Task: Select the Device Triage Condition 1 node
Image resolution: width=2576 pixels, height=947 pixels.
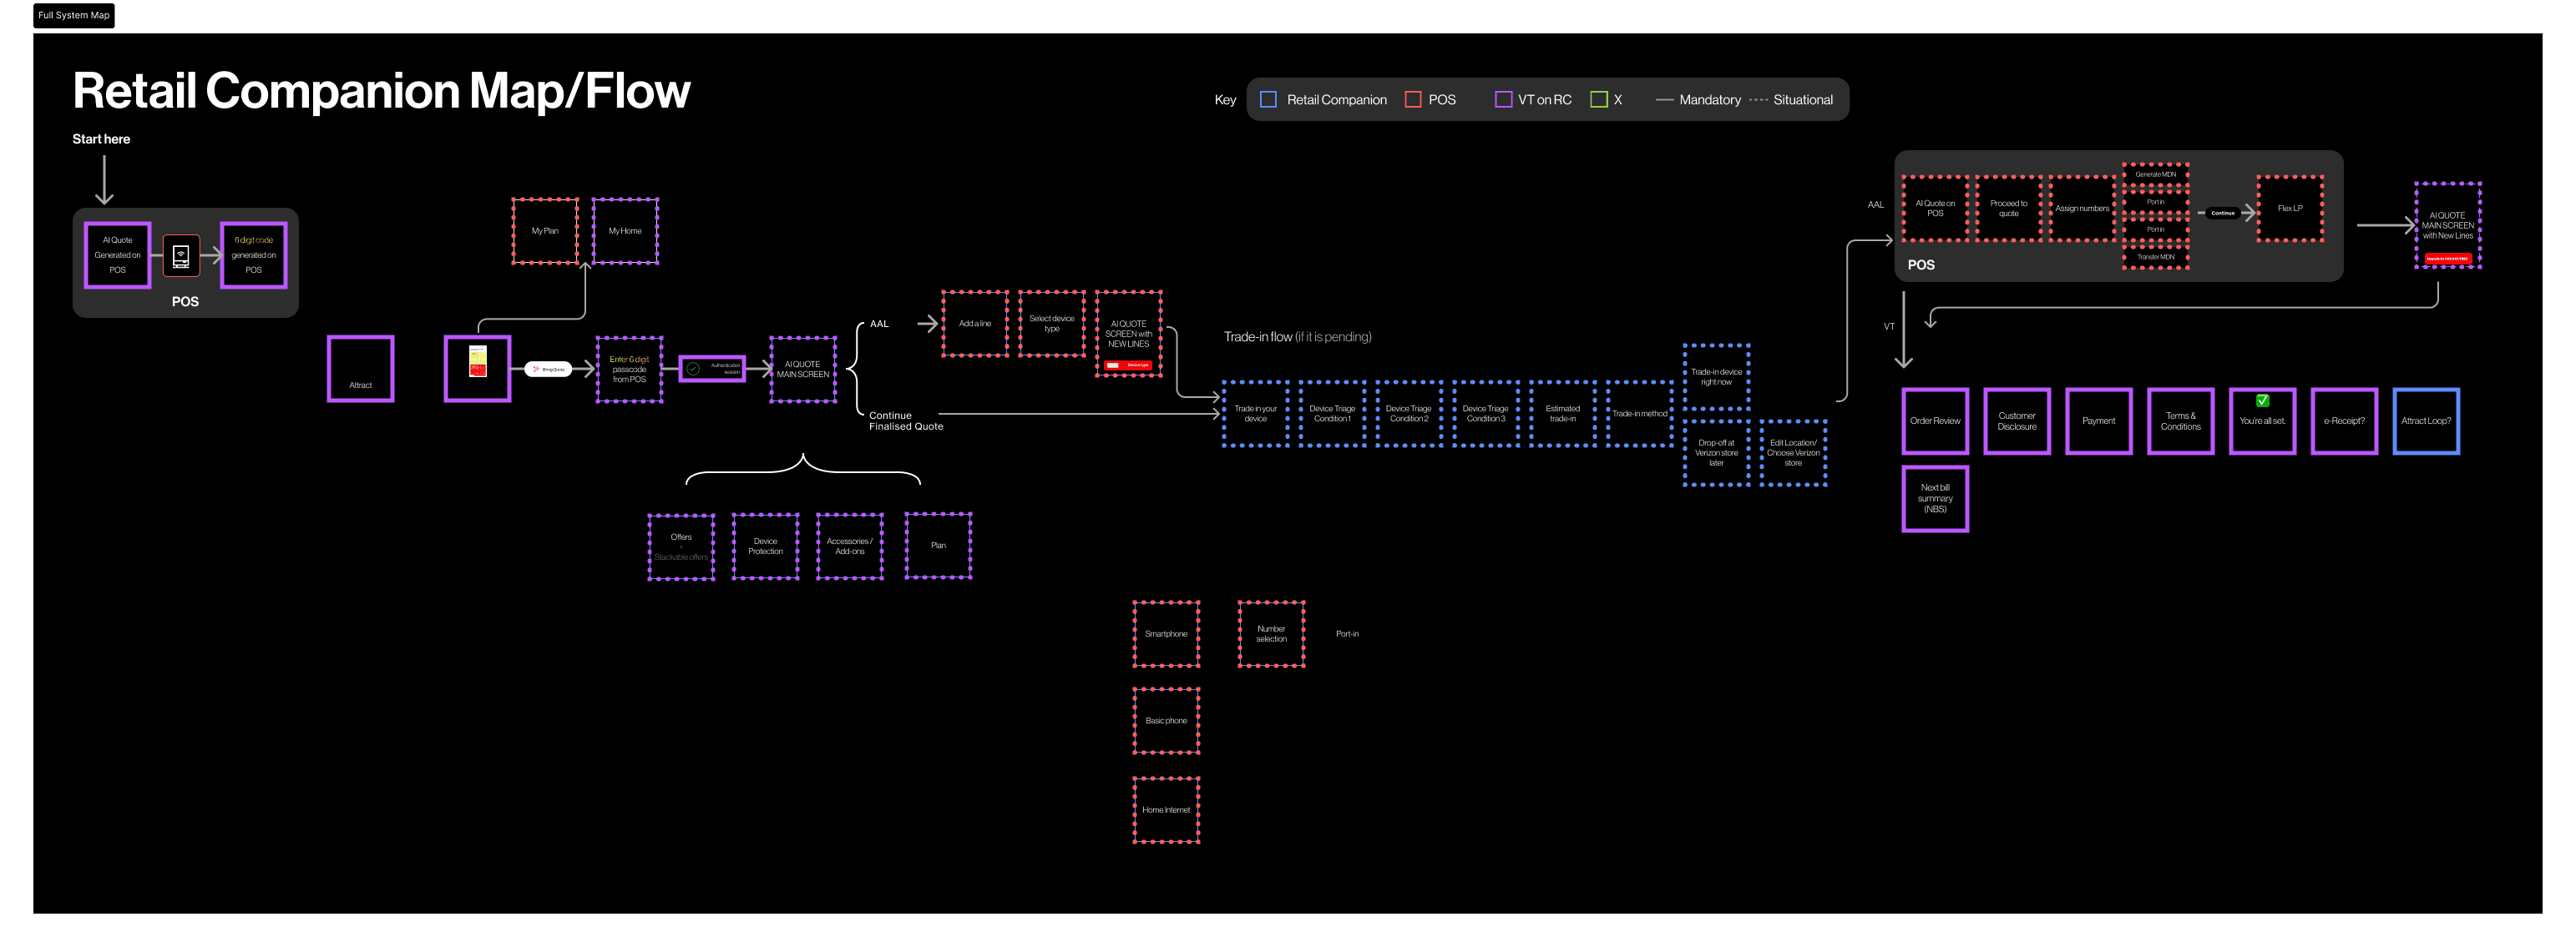Action: [x=1332, y=414]
